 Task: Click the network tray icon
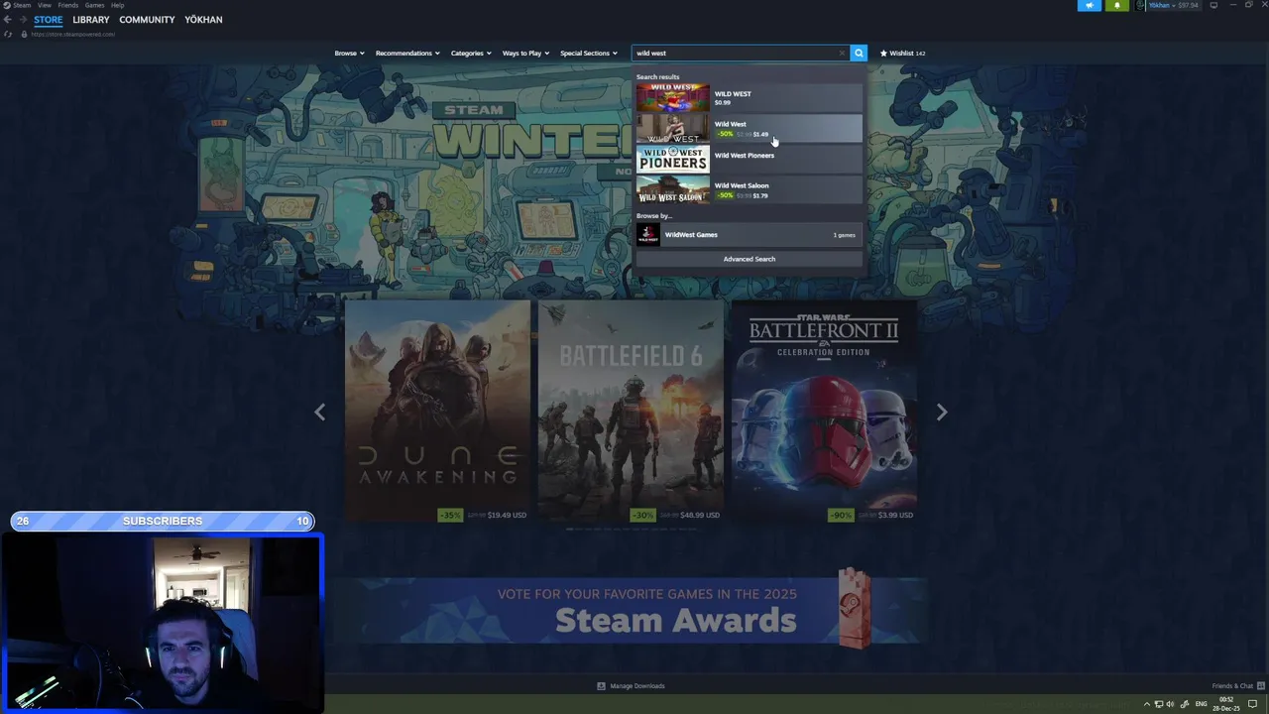1158,704
